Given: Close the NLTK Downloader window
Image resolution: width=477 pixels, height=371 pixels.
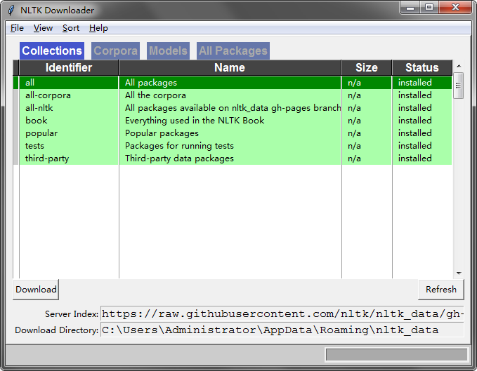Looking at the screenshot, I should (x=455, y=7).
